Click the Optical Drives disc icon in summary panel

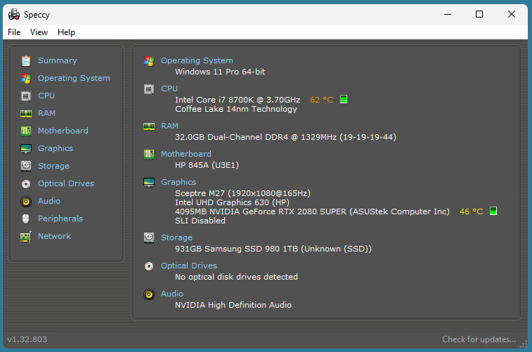[149, 266]
